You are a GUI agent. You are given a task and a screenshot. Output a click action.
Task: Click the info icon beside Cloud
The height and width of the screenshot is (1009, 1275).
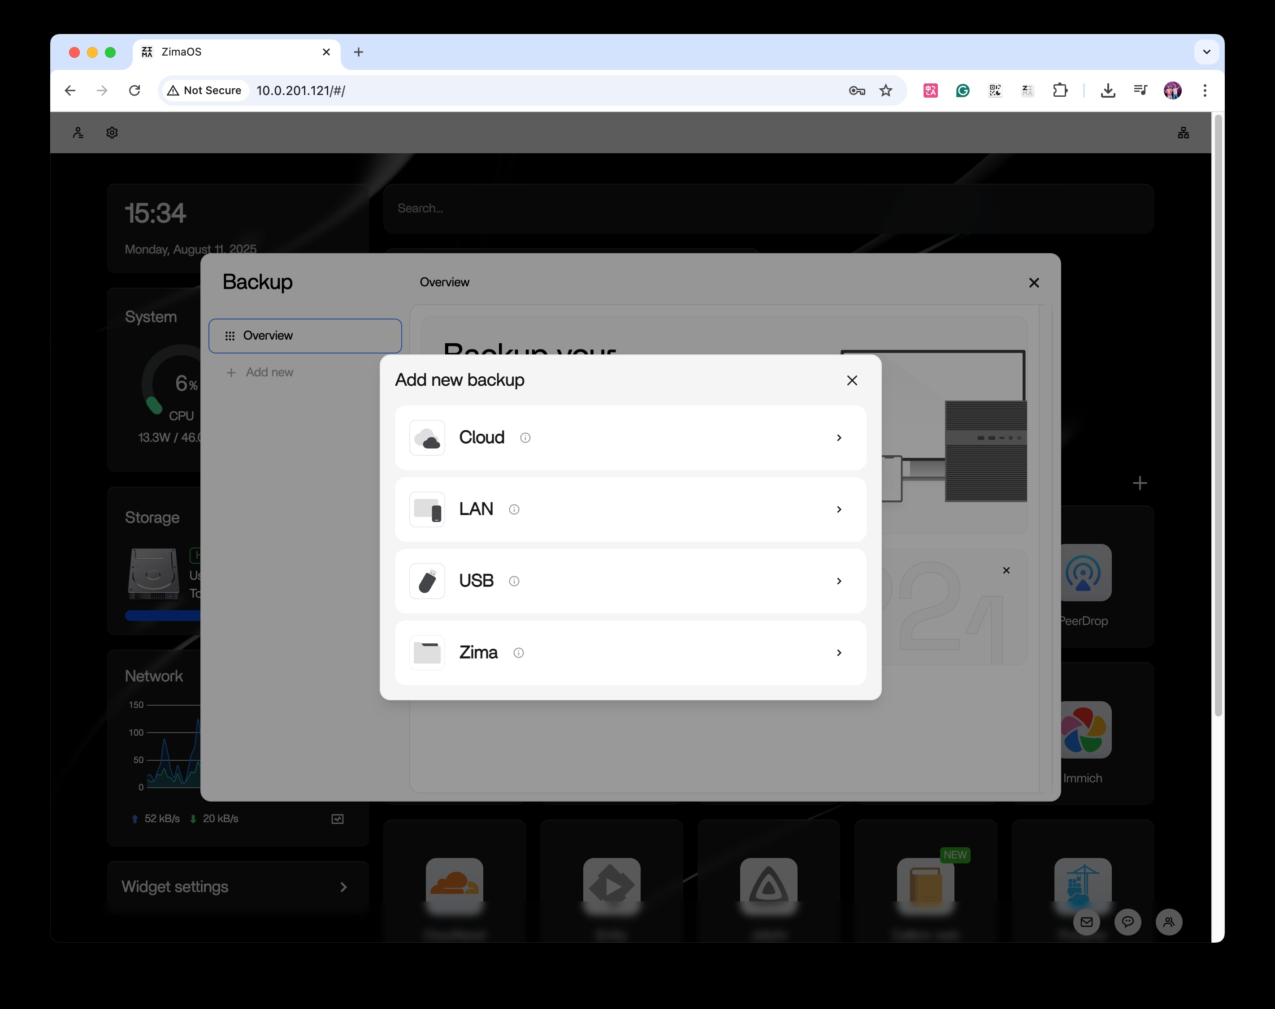(x=525, y=438)
